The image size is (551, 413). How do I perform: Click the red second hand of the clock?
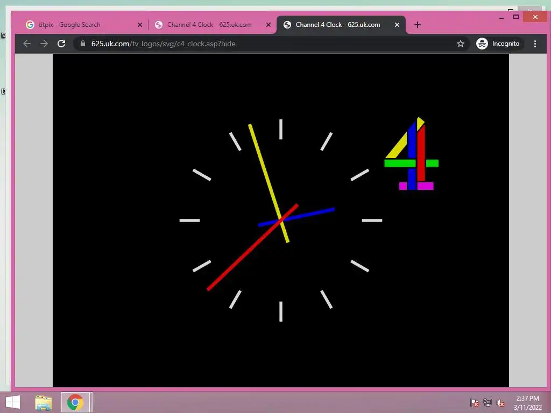coord(252,247)
